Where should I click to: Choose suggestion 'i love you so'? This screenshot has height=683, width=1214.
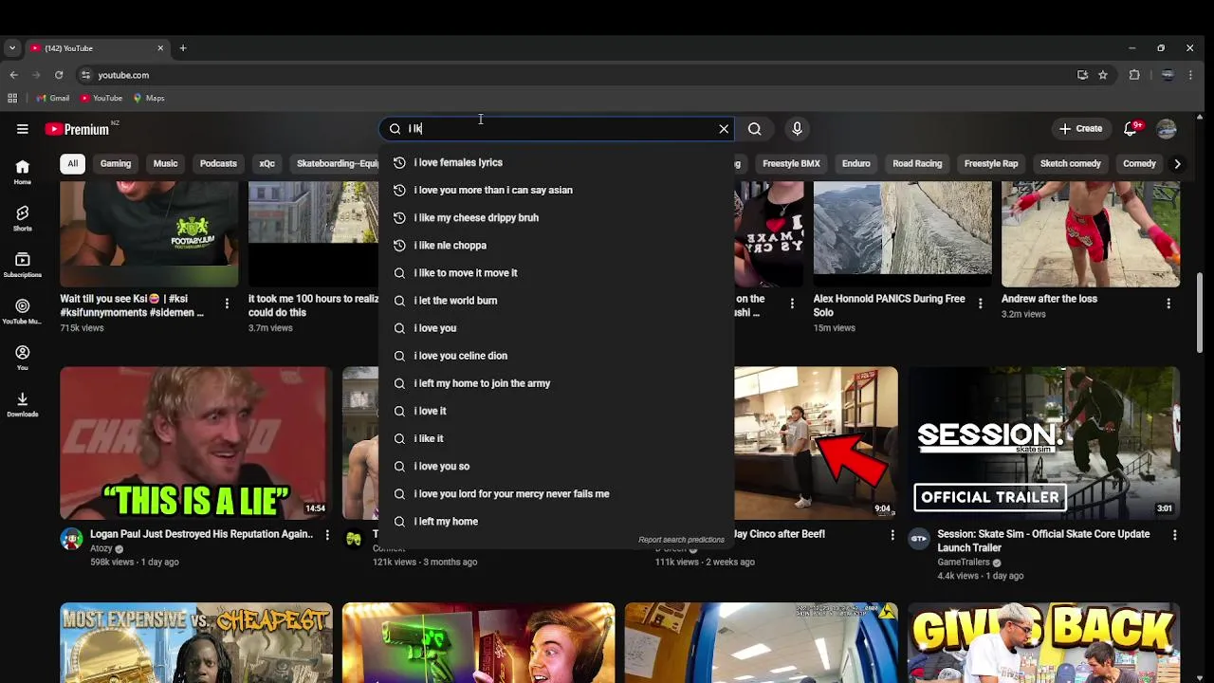coord(557,466)
